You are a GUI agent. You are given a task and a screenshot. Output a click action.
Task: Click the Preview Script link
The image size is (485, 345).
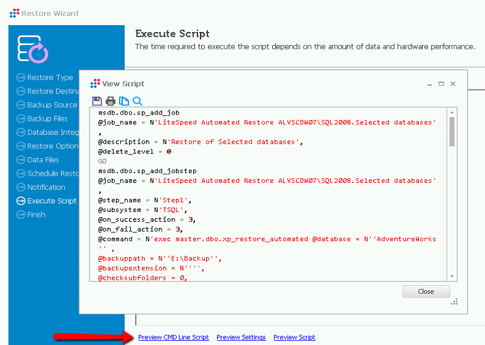click(294, 338)
